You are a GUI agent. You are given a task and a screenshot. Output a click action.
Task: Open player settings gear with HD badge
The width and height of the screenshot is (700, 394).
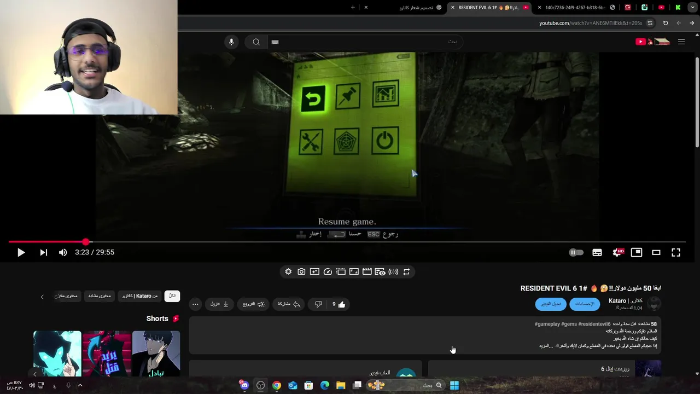617,252
